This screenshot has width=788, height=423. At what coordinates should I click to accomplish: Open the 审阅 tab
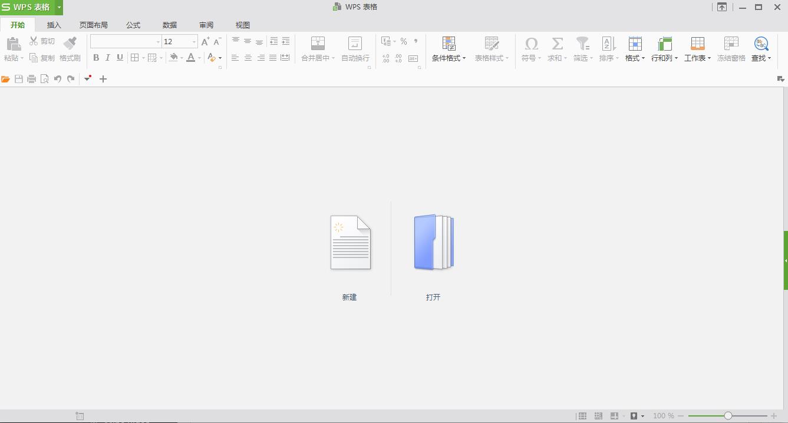tap(206, 25)
